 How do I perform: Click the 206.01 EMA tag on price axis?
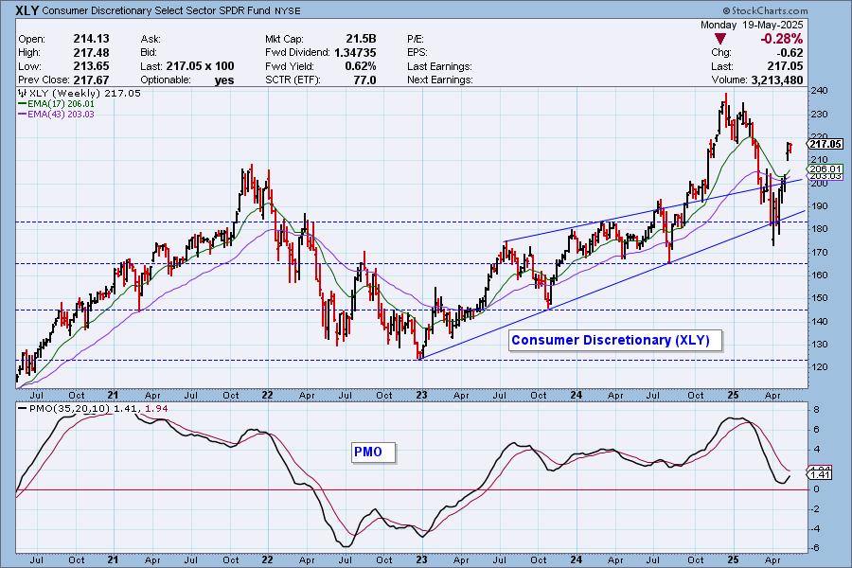[x=825, y=169]
